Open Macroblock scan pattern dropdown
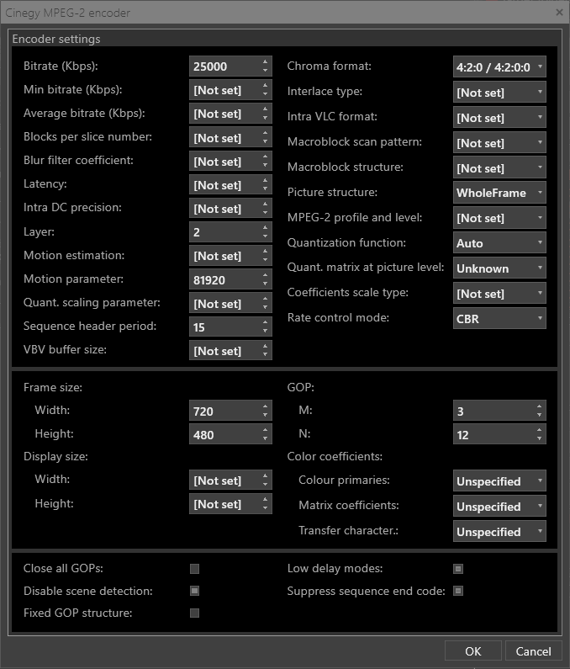This screenshot has width=570, height=669. click(499, 142)
